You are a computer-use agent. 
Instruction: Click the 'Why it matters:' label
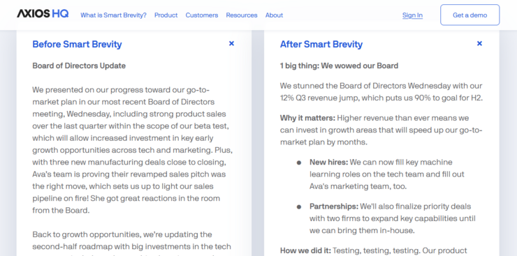pyautogui.click(x=307, y=118)
